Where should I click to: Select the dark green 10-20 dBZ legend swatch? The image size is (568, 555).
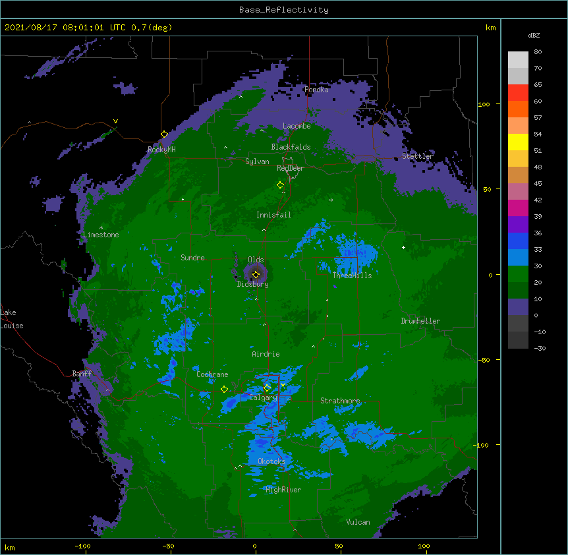[x=518, y=290]
